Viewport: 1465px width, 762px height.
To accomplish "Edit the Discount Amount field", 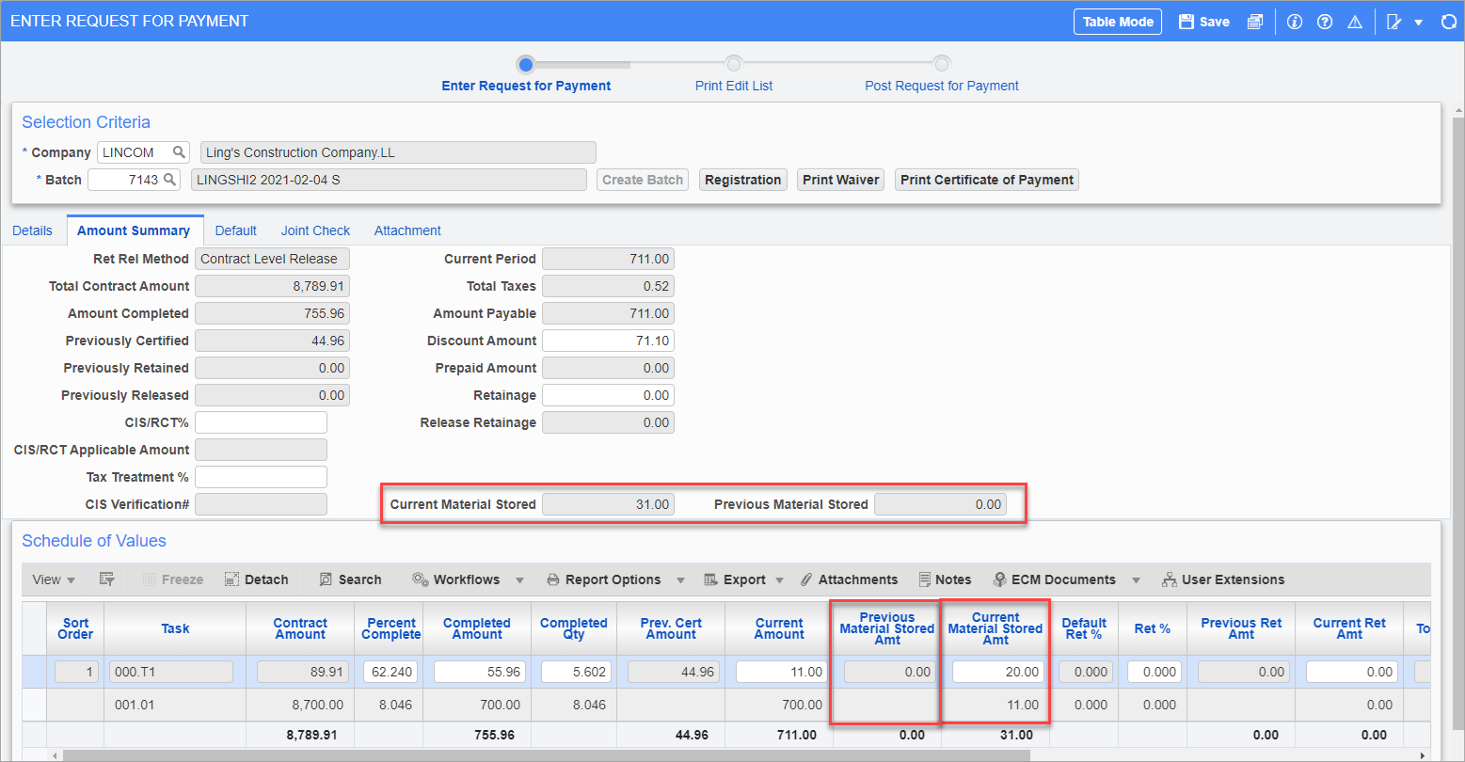I will tap(608, 340).
